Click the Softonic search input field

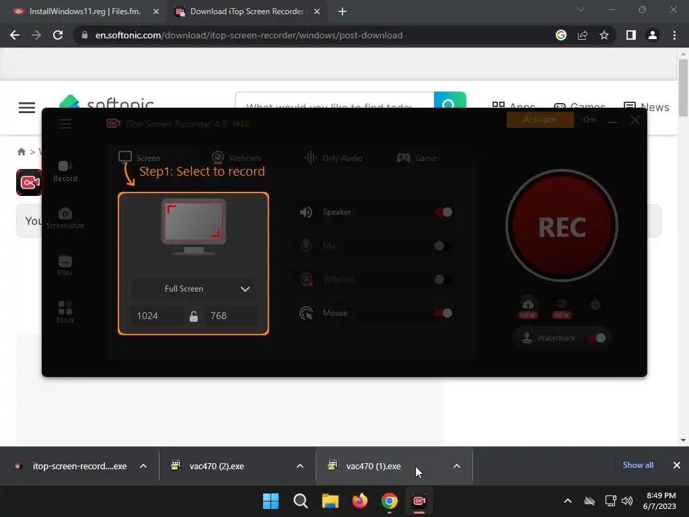point(335,100)
